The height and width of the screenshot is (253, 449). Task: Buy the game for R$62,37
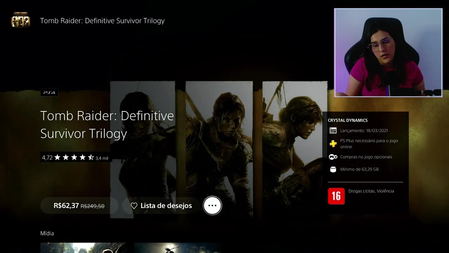(x=79, y=206)
